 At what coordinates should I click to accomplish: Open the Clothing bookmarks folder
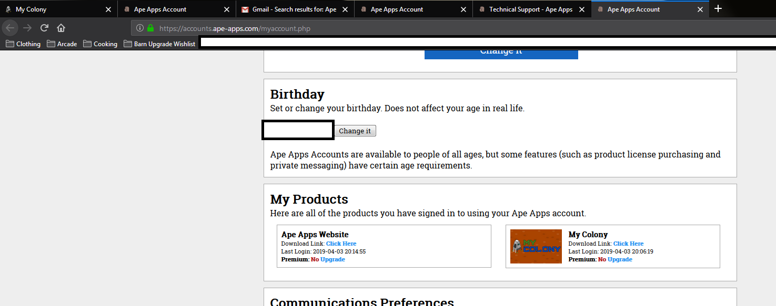point(23,44)
